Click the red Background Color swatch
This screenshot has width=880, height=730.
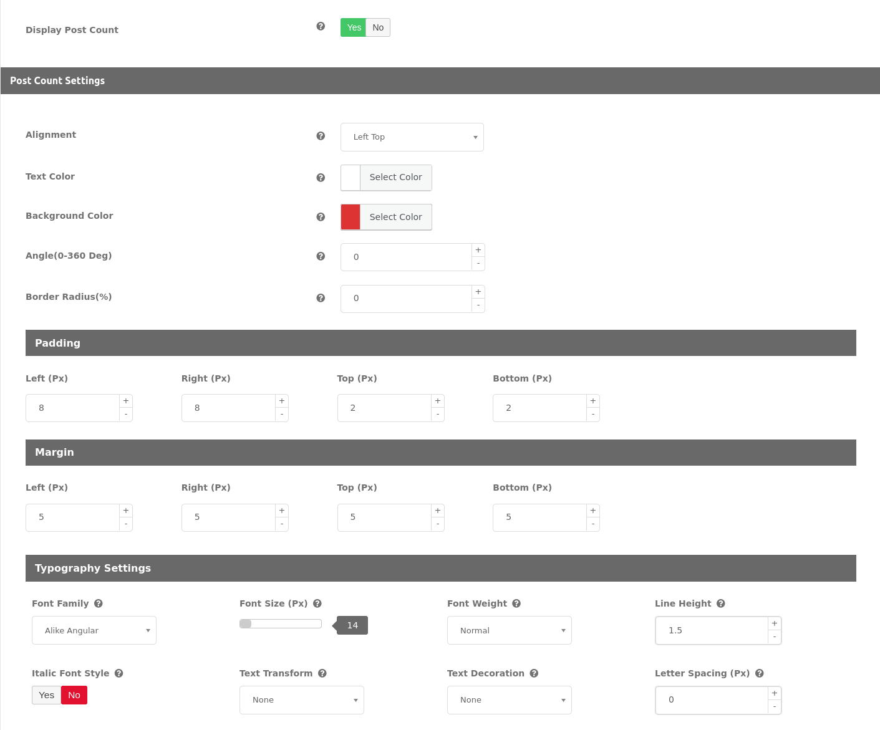point(351,217)
